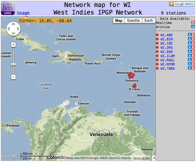Open station WI.ABD link
This screenshot has width=196, height=162.
[166, 35]
